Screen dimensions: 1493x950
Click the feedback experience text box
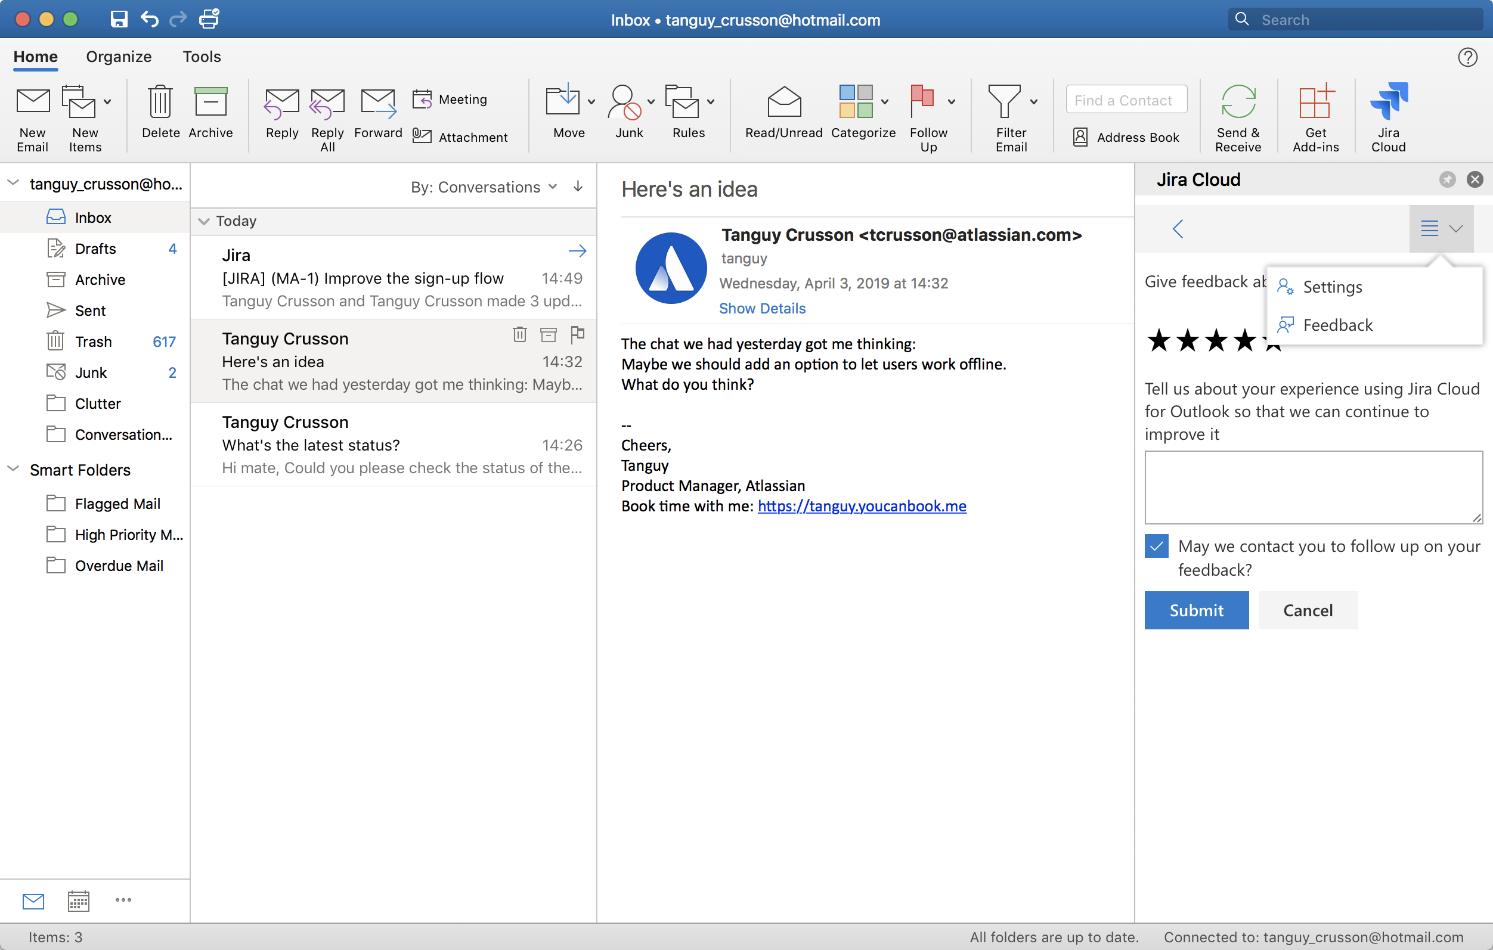tap(1312, 487)
